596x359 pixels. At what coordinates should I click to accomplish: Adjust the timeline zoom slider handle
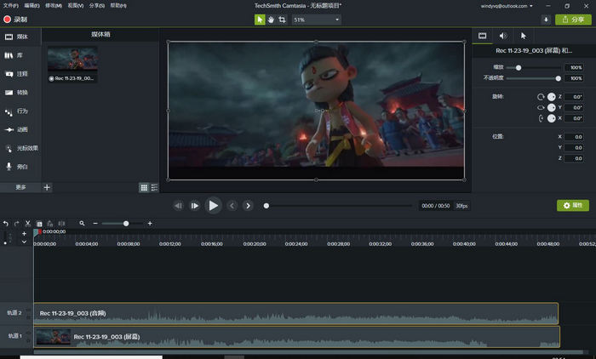coord(126,224)
